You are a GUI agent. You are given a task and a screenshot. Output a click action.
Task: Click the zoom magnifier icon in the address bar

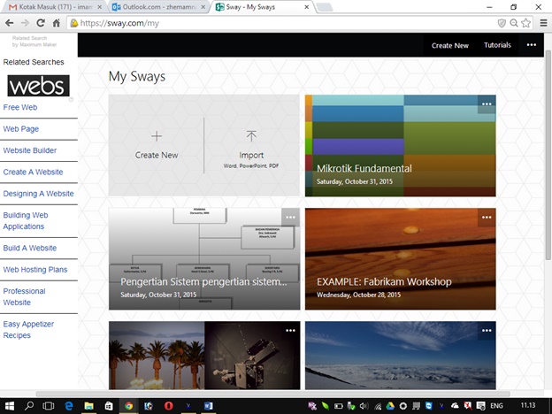(x=514, y=23)
